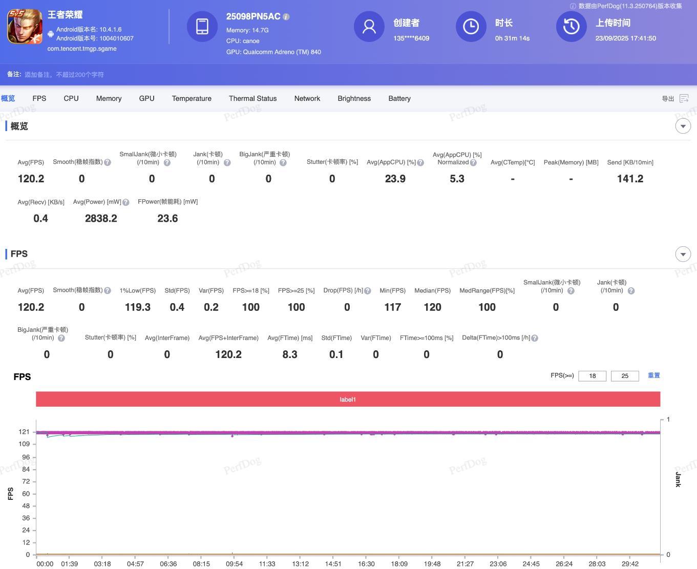Open help icon beside Drop(FPS) [/h]
The width and height of the screenshot is (697, 569).
coord(368,291)
